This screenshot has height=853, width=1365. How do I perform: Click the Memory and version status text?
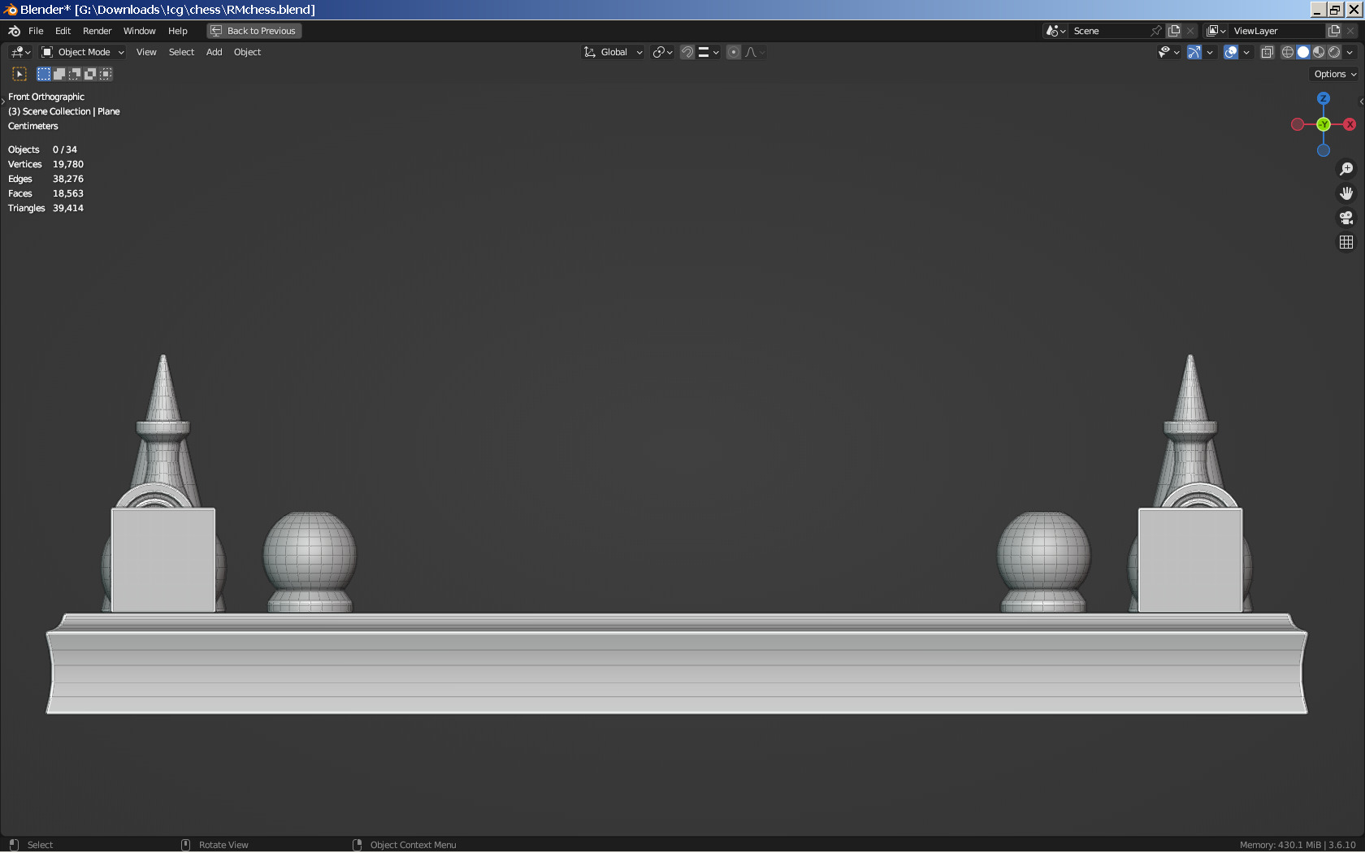(x=1298, y=845)
